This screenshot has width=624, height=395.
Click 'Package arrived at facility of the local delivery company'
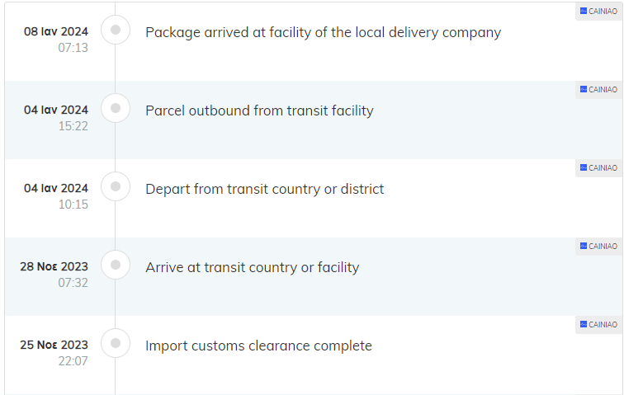click(x=324, y=33)
